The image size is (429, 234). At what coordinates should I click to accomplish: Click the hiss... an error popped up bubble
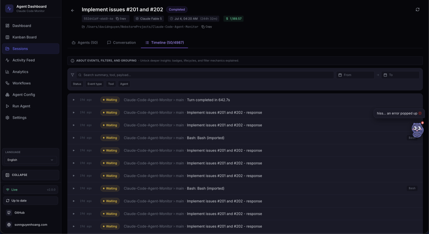399,113
